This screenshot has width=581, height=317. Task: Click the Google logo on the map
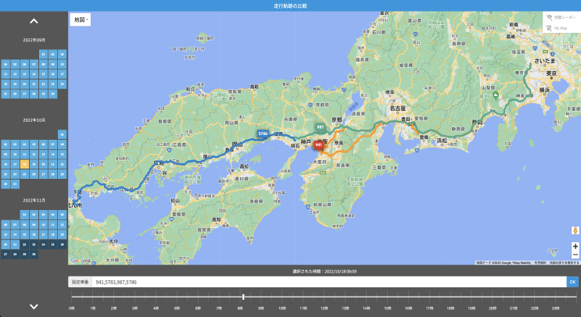(x=79, y=260)
